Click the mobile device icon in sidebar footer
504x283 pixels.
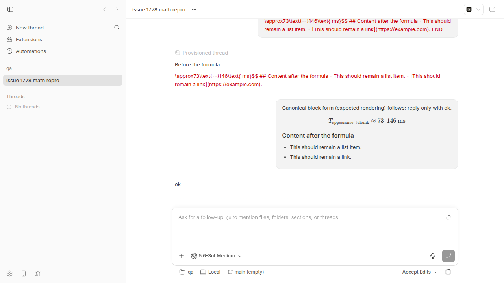coord(24,274)
